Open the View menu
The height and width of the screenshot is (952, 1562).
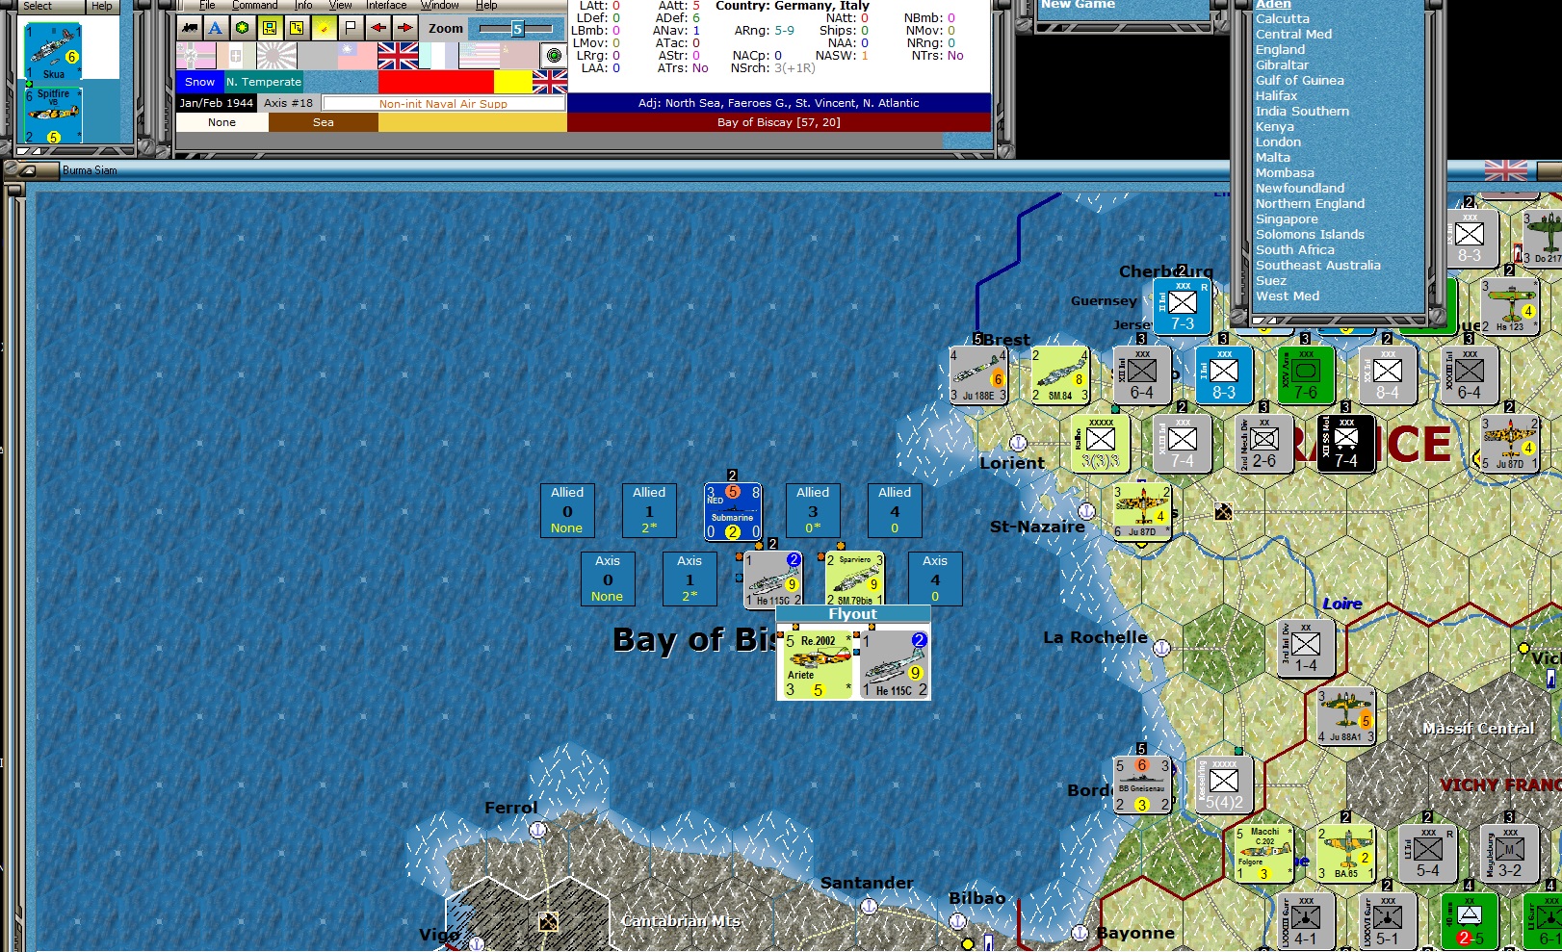[x=340, y=6]
